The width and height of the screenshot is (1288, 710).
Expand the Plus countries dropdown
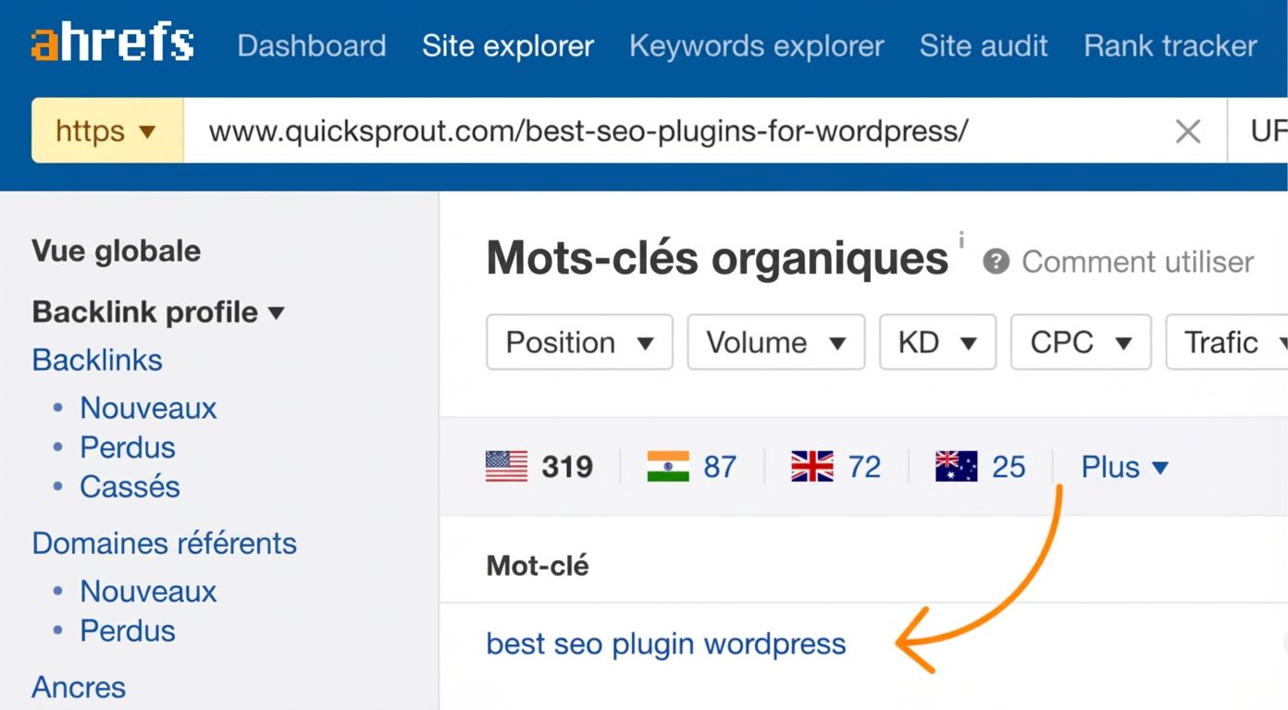pyautogui.click(x=1123, y=467)
